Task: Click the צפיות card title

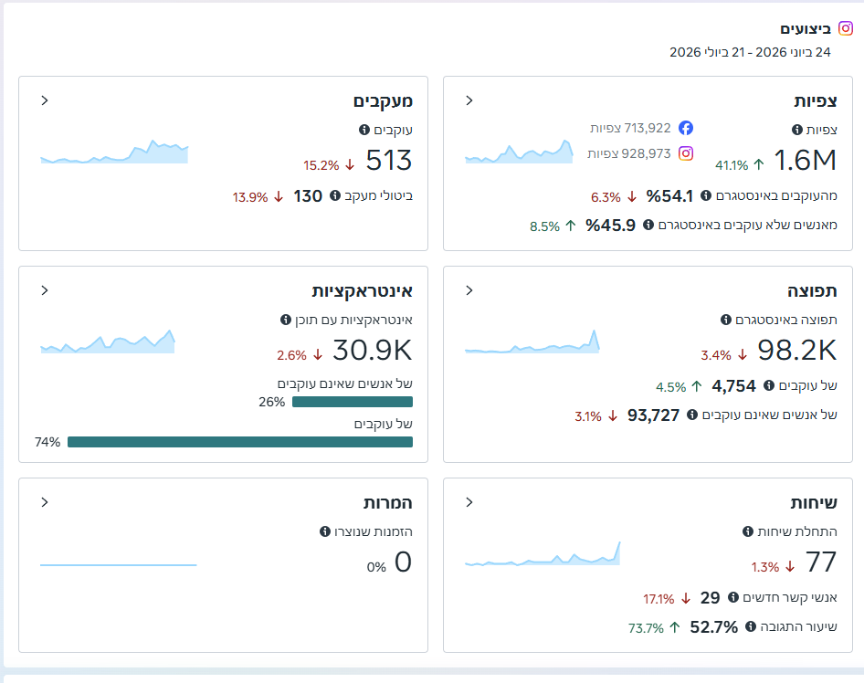Action: pos(816,101)
